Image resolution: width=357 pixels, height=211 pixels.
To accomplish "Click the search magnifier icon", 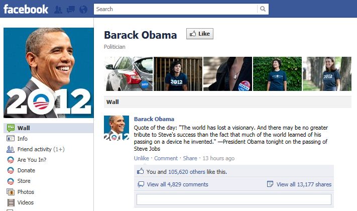I will coord(263,9).
